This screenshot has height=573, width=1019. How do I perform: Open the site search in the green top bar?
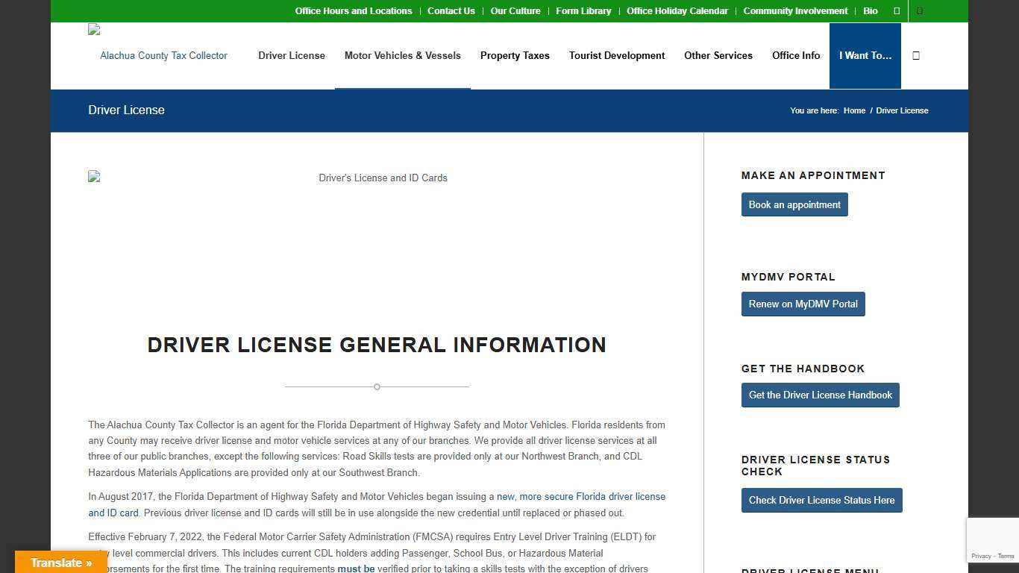point(920,11)
